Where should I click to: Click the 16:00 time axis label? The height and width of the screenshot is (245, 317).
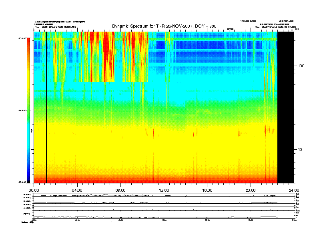pos(207,191)
